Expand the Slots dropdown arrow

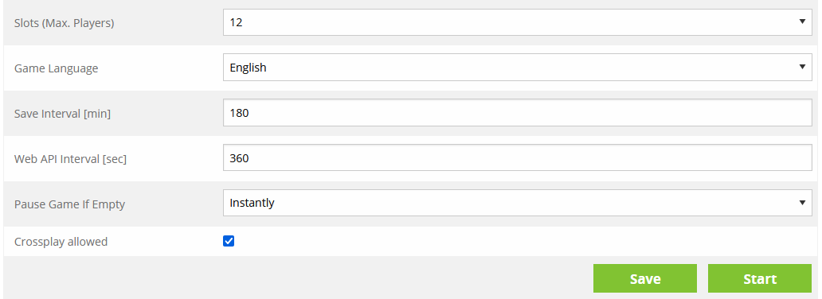pyautogui.click(x=801, y=21)
